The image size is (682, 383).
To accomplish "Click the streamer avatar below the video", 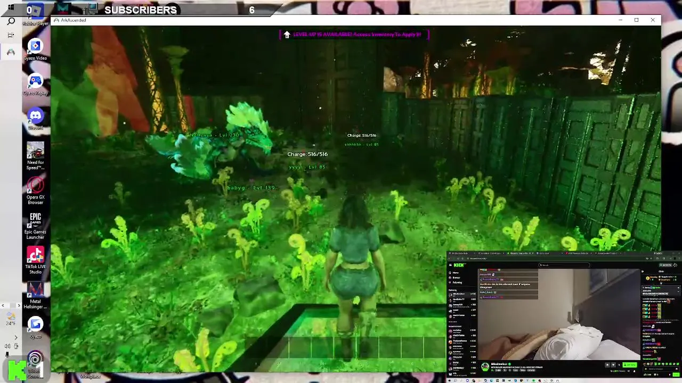I will point(485,367).
